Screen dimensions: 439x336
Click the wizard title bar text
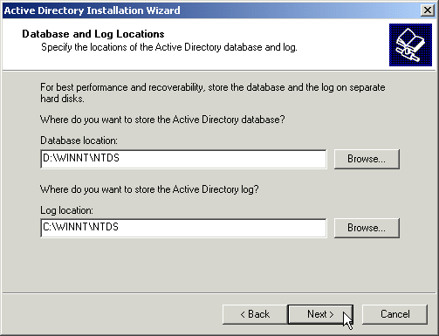tap(93, 10)
